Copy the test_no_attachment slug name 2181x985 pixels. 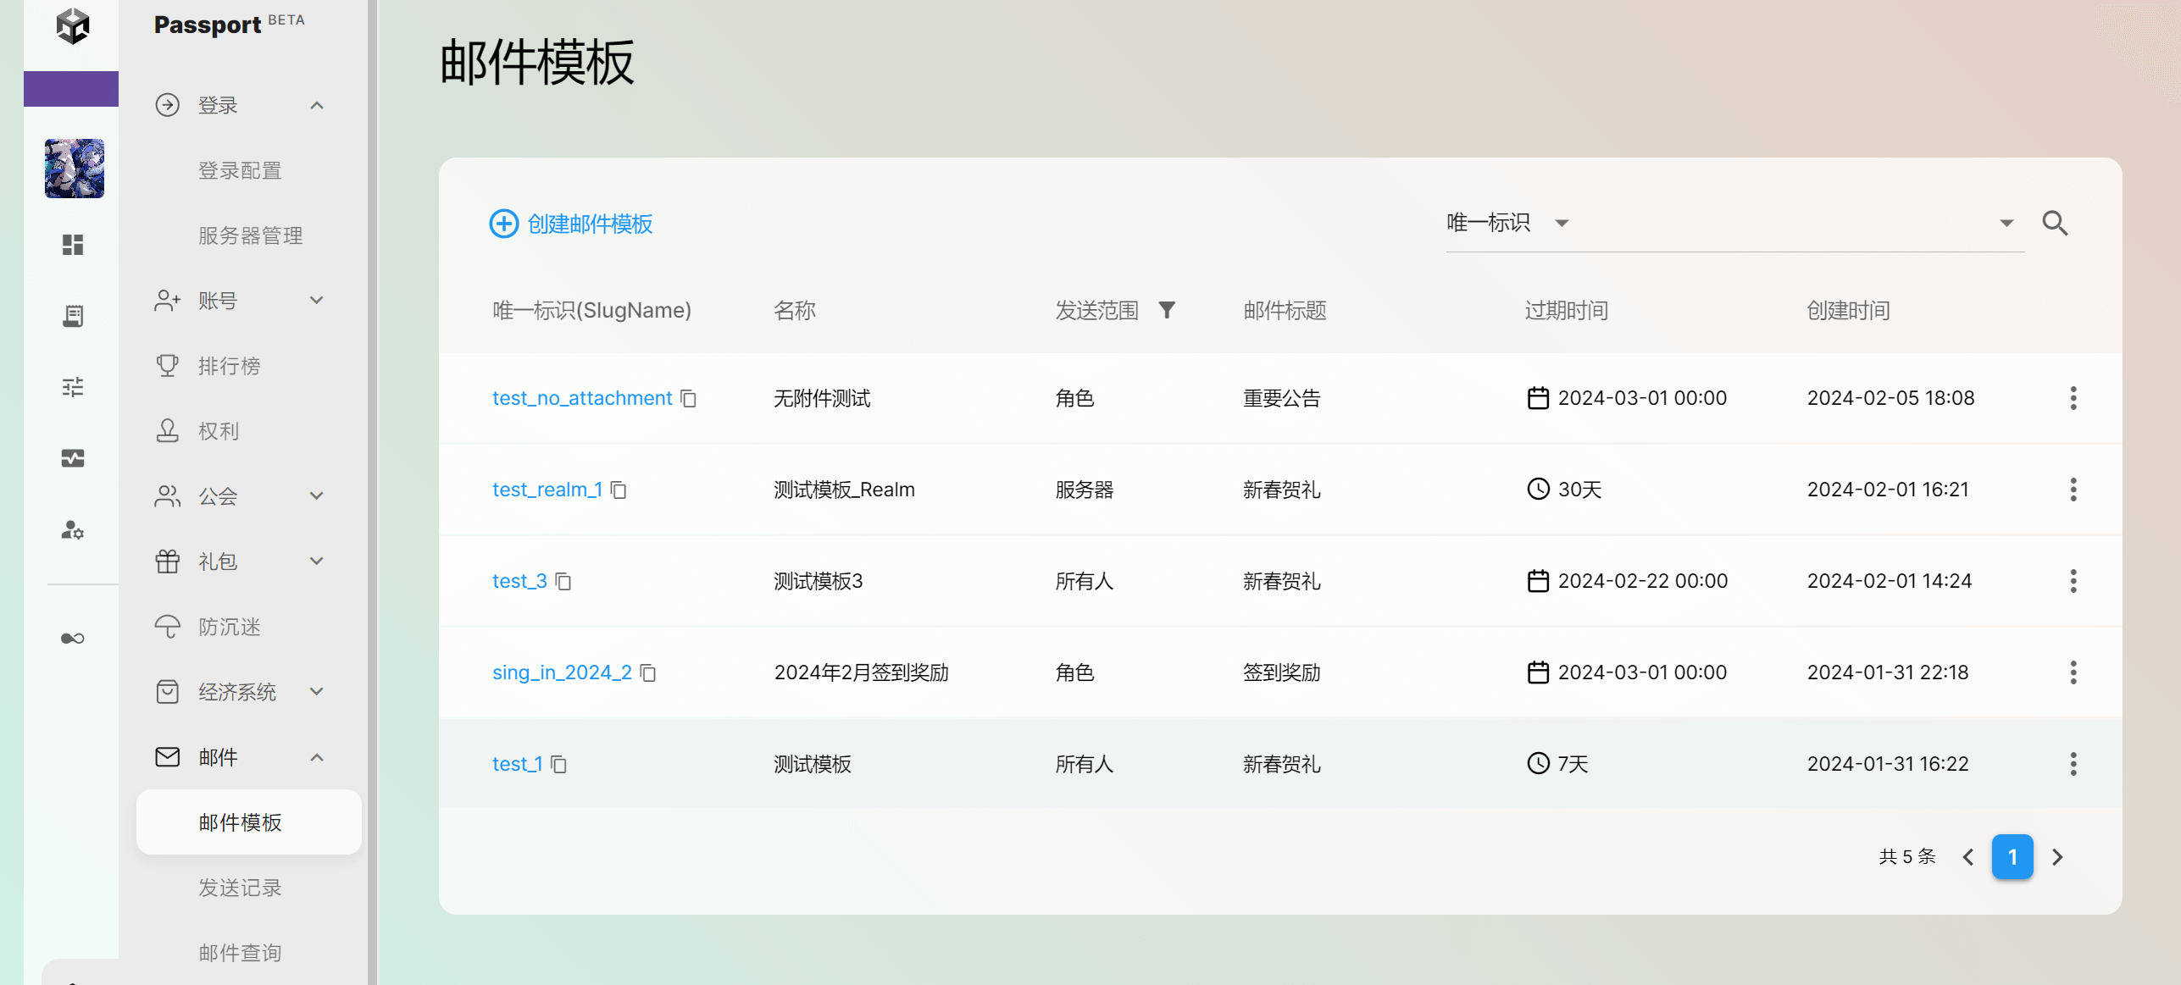pyautogui.click(x=689, y=399)
